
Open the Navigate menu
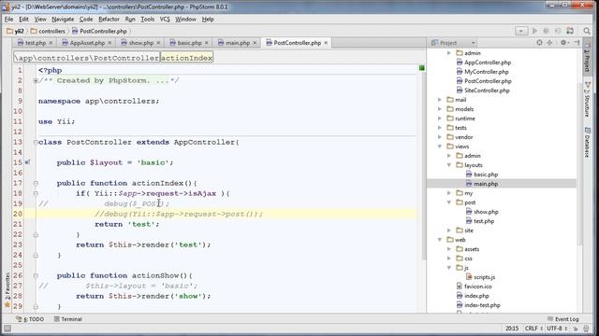63,19
